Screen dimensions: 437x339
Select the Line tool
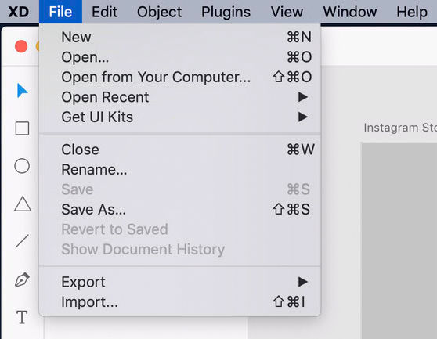tap(22, 241)
